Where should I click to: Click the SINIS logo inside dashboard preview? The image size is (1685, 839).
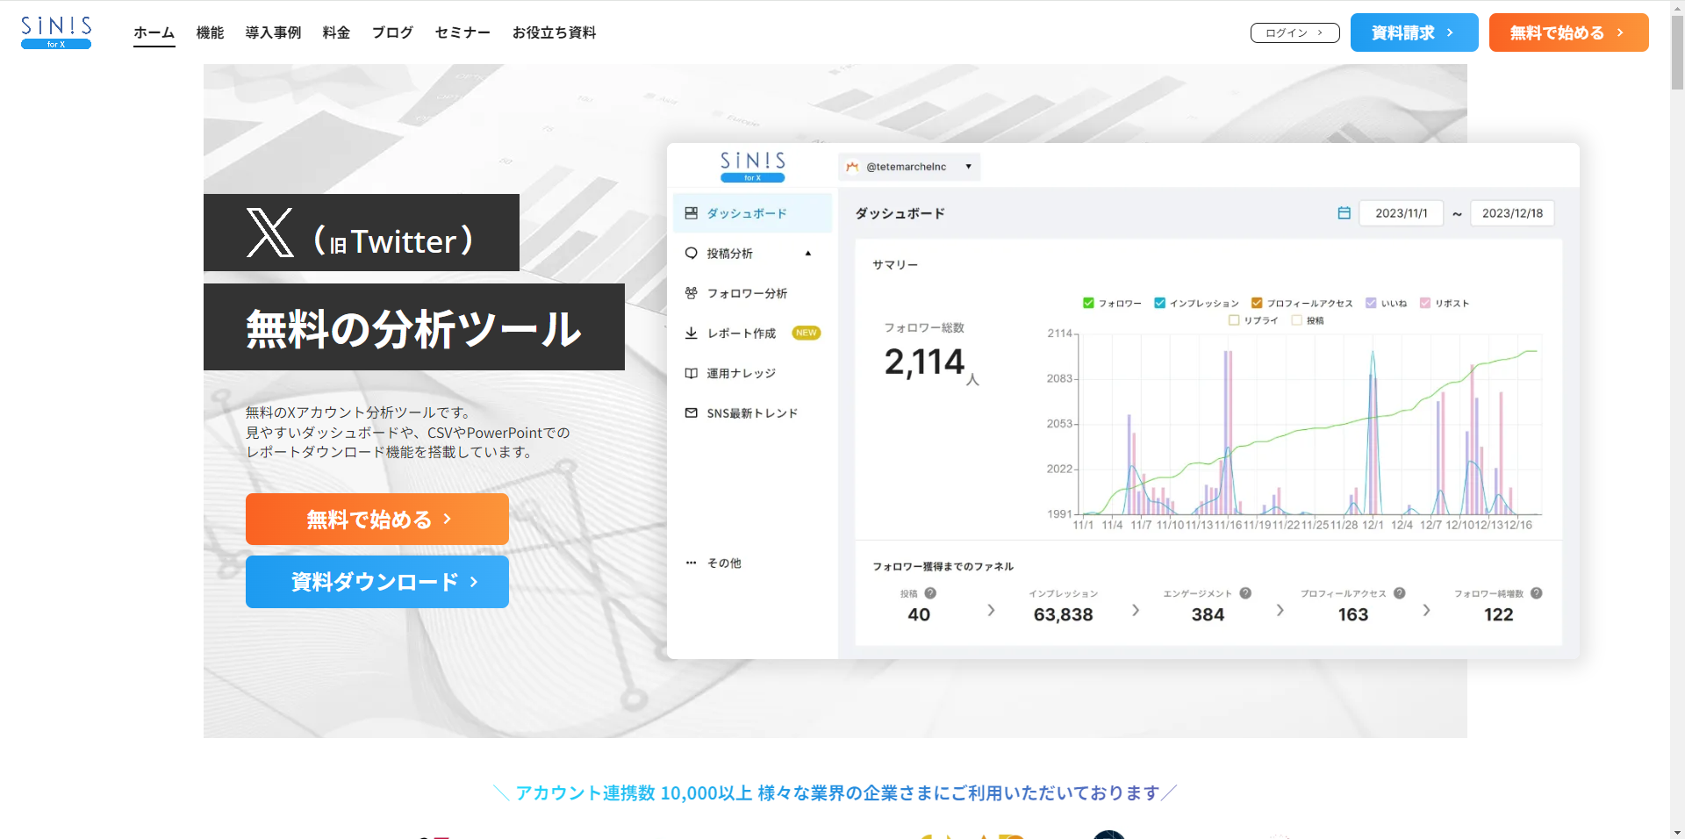pyautogui.click(x=753, y=166)
